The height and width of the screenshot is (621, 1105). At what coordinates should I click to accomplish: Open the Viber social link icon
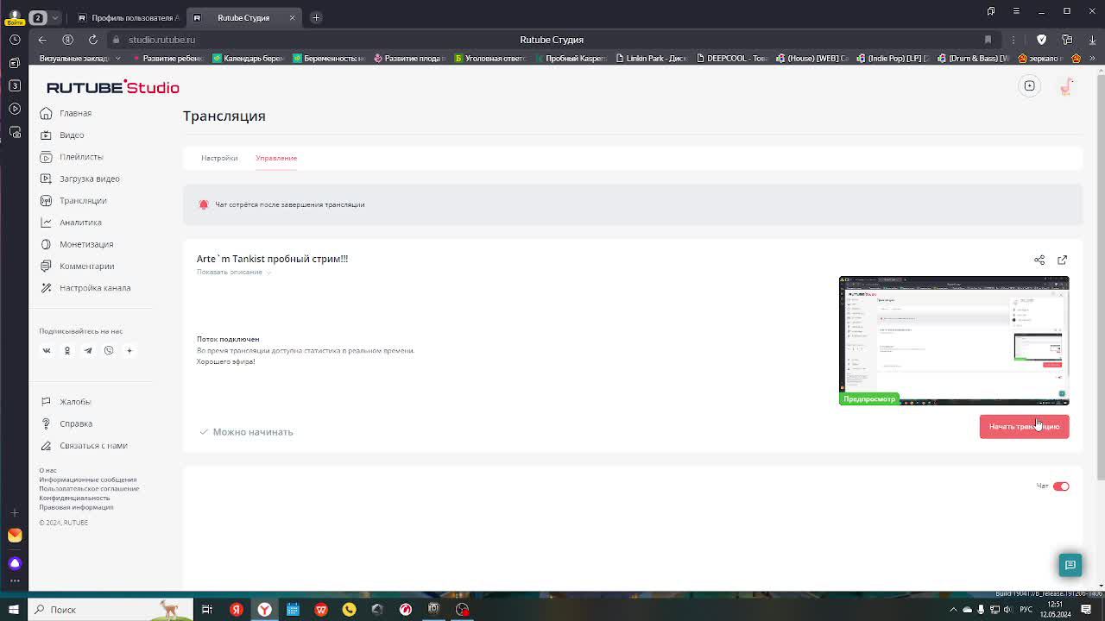109,350
